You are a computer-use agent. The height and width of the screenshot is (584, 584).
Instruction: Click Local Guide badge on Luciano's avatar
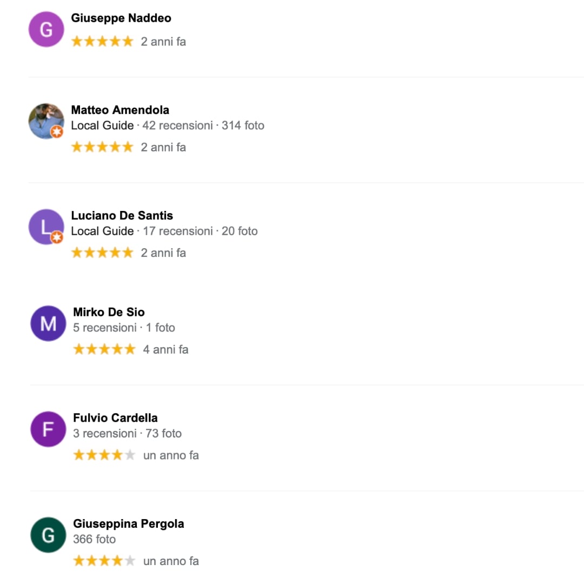[x=57, y=237]
